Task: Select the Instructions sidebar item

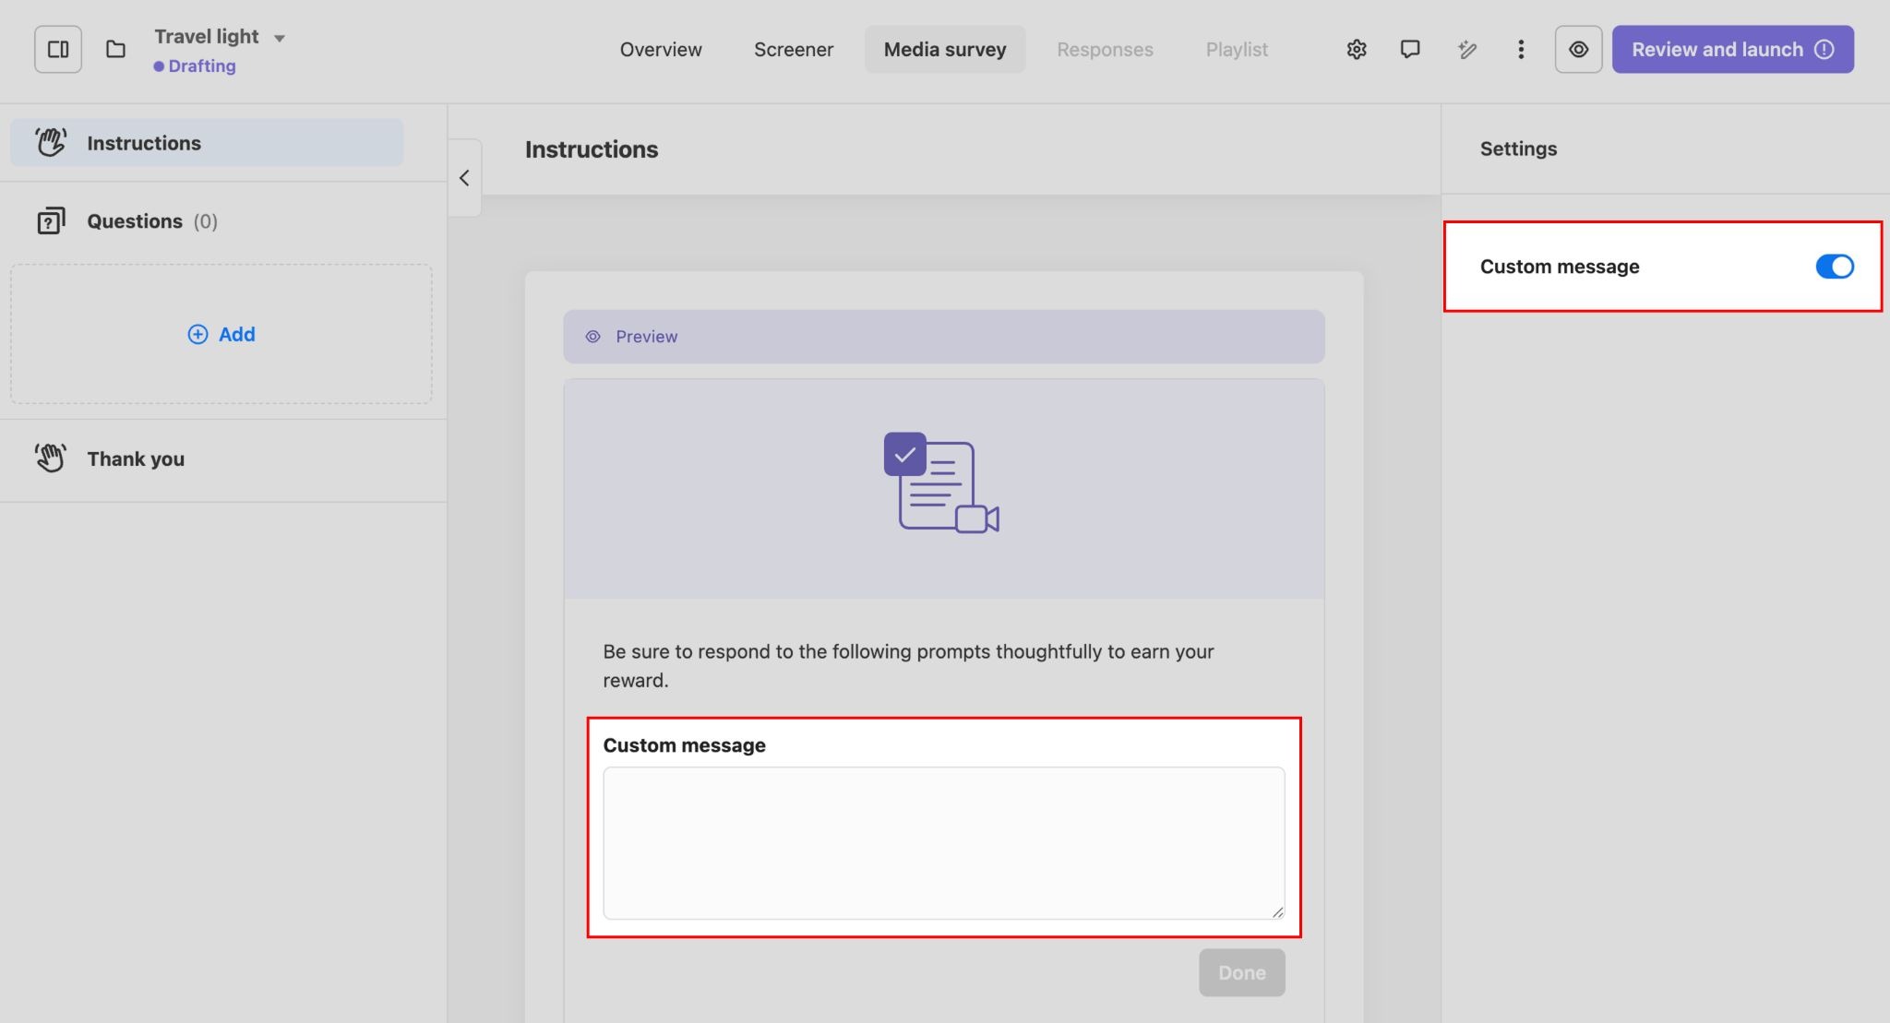Action: 143,143
